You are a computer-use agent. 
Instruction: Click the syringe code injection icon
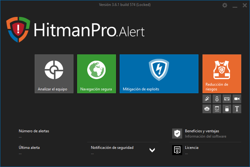click(207, 99)
